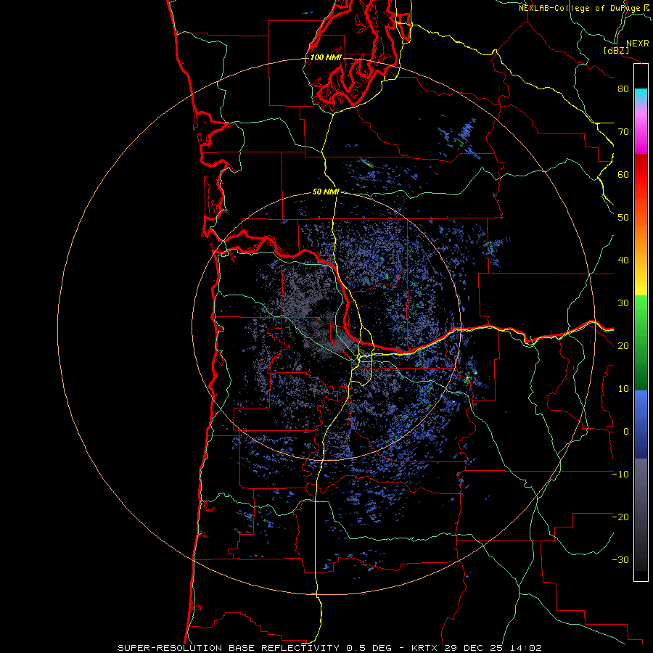Click the NEXR label above the color scale
The width and height of the screenshot is (653, 653).
point(638,44)
